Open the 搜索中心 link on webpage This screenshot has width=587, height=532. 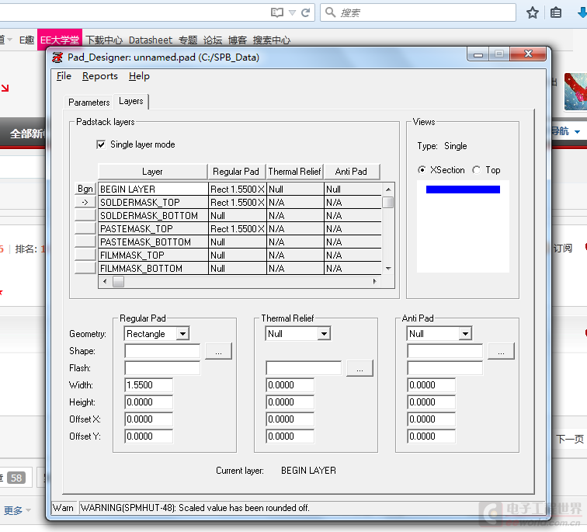(272, 40)
